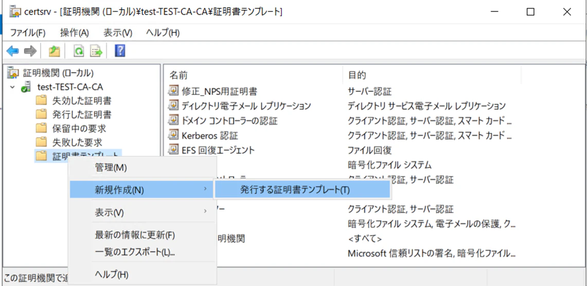Click the ドメイン コントローラーの認証 template icon
This screenshot has height=286, width=587.
(173, 121)
